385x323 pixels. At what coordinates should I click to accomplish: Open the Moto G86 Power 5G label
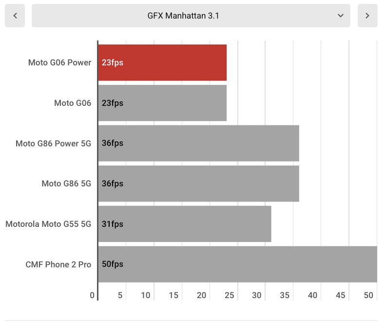pyautogui.click(x=53, y=143)
